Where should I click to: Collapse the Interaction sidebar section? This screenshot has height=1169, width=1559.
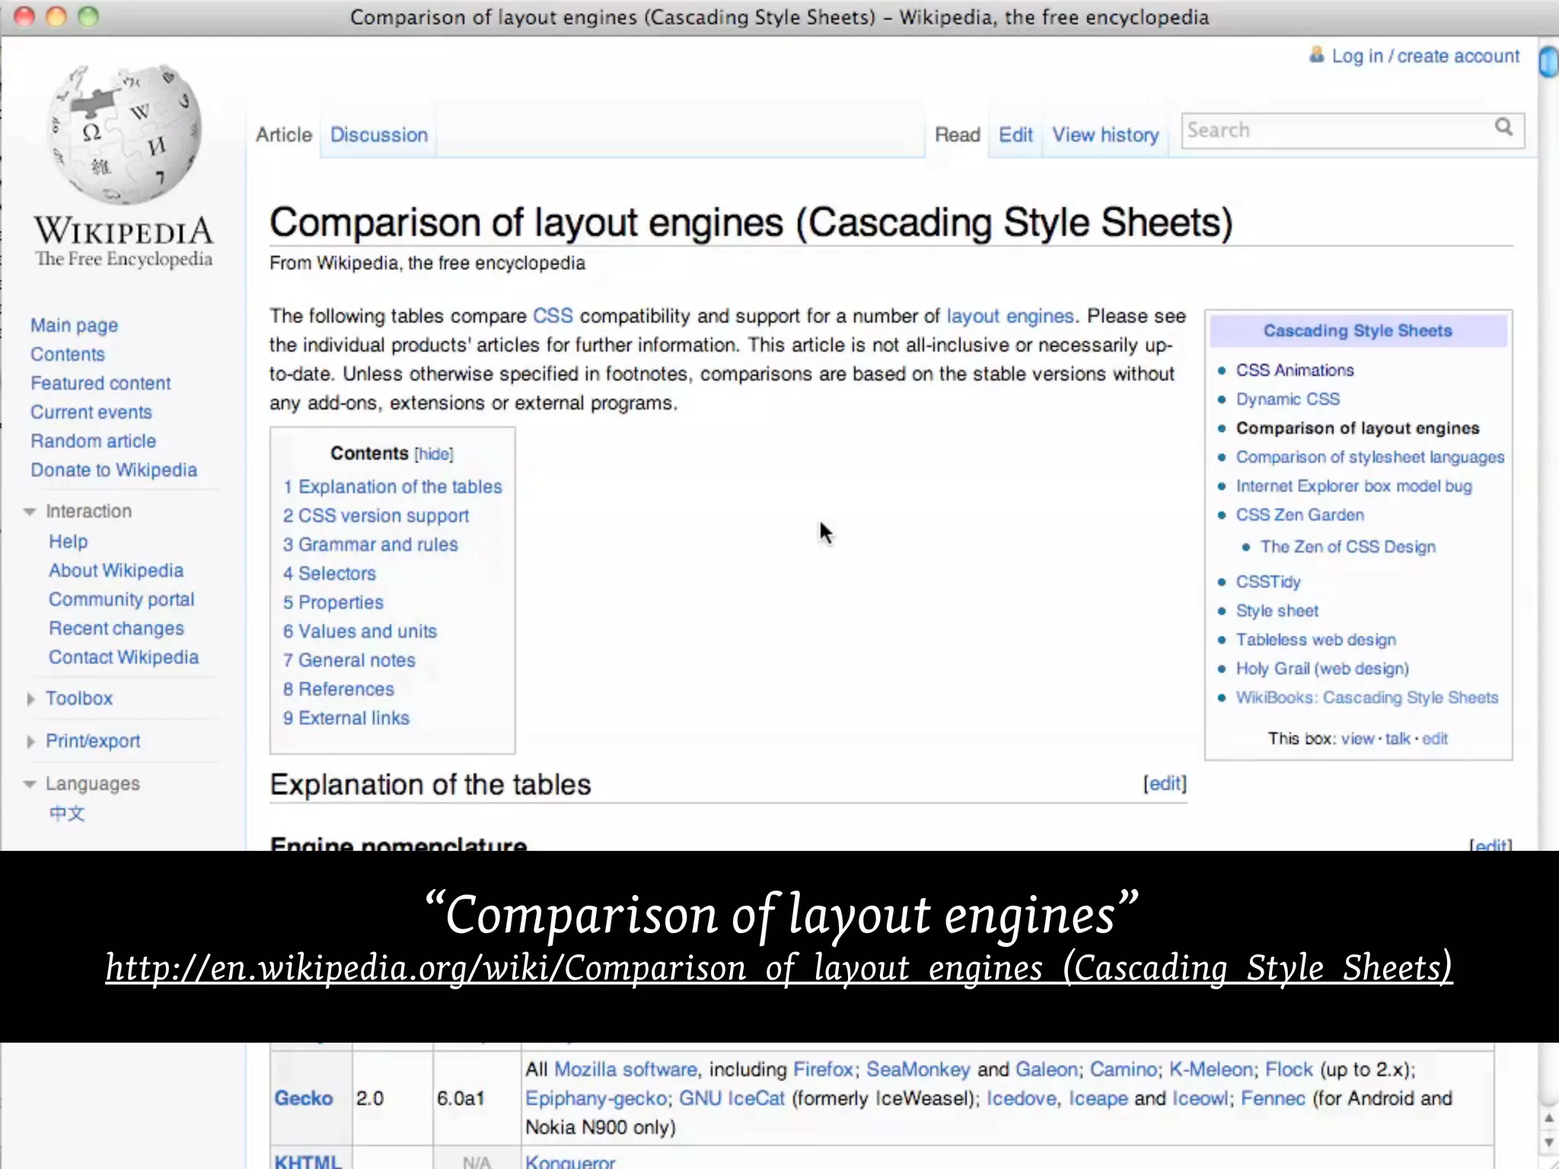point(30,511)
